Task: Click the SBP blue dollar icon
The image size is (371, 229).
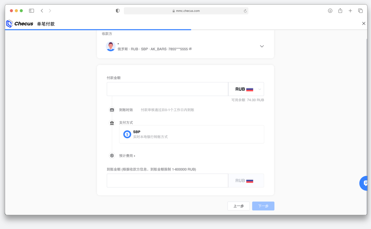Action: click(127, 134)
